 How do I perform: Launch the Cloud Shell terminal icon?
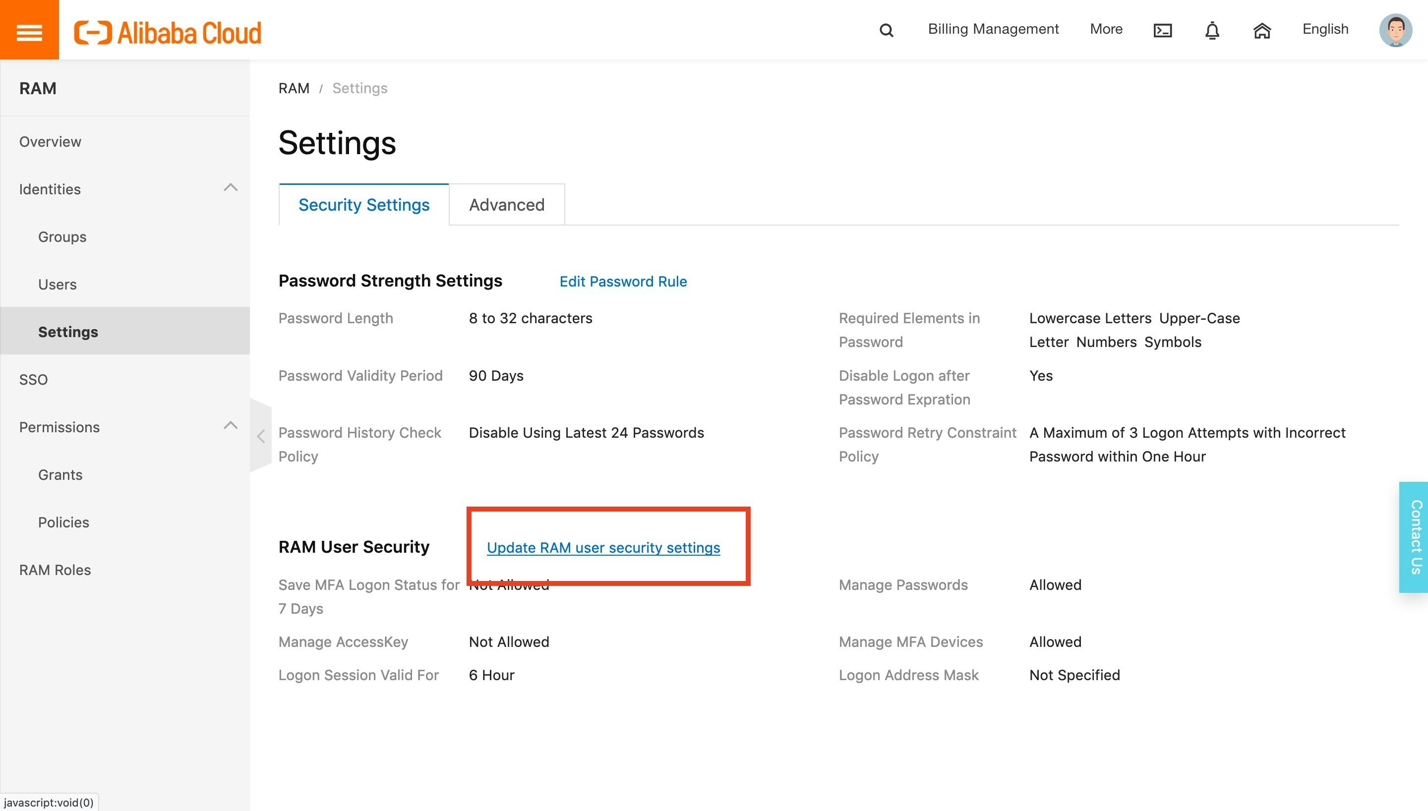1162,30
